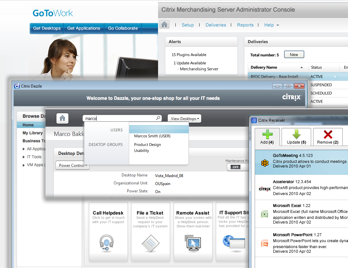
Task: Select the Accelerator 12.3.454 entry
Action: pyautogui.click(x=302, y=187)
